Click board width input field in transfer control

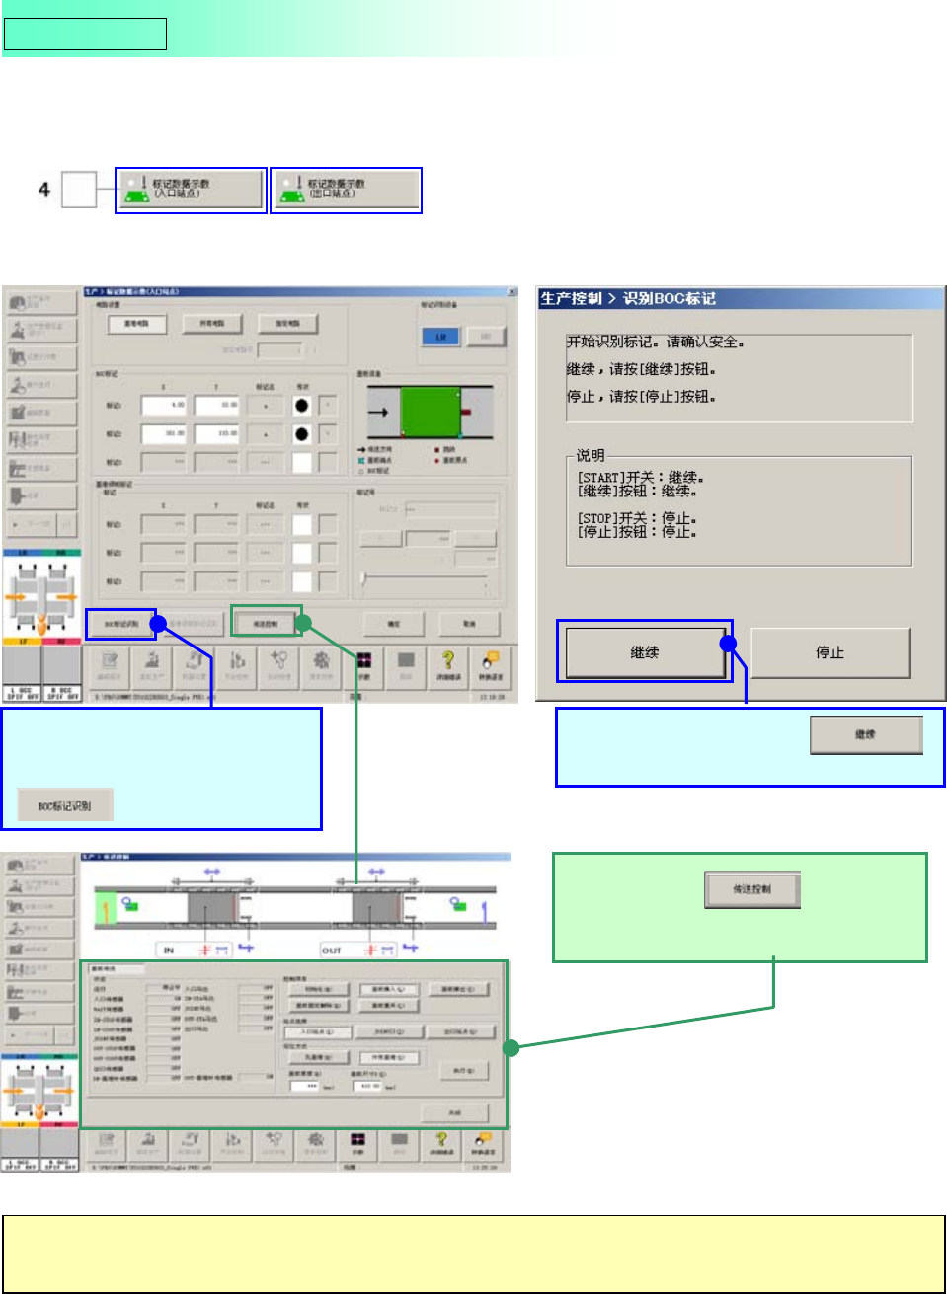pos(305,1086)
